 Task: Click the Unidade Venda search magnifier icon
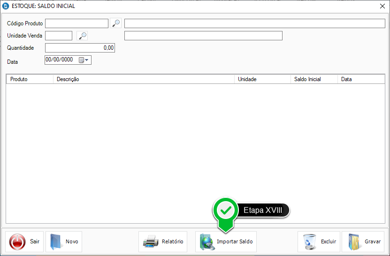click(82, 36)
